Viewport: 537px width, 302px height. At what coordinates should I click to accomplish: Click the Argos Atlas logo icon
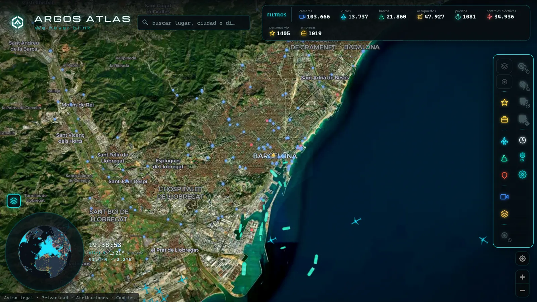tap(17, 22)
